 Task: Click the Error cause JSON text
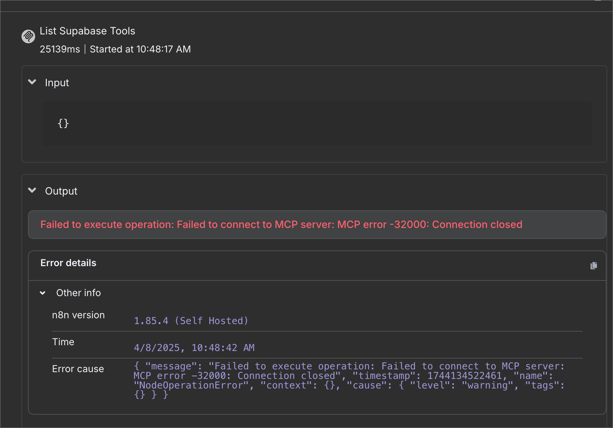349,380
